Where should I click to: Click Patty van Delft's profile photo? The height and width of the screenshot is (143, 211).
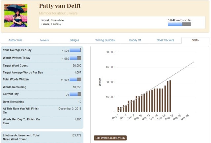[16, 15]
